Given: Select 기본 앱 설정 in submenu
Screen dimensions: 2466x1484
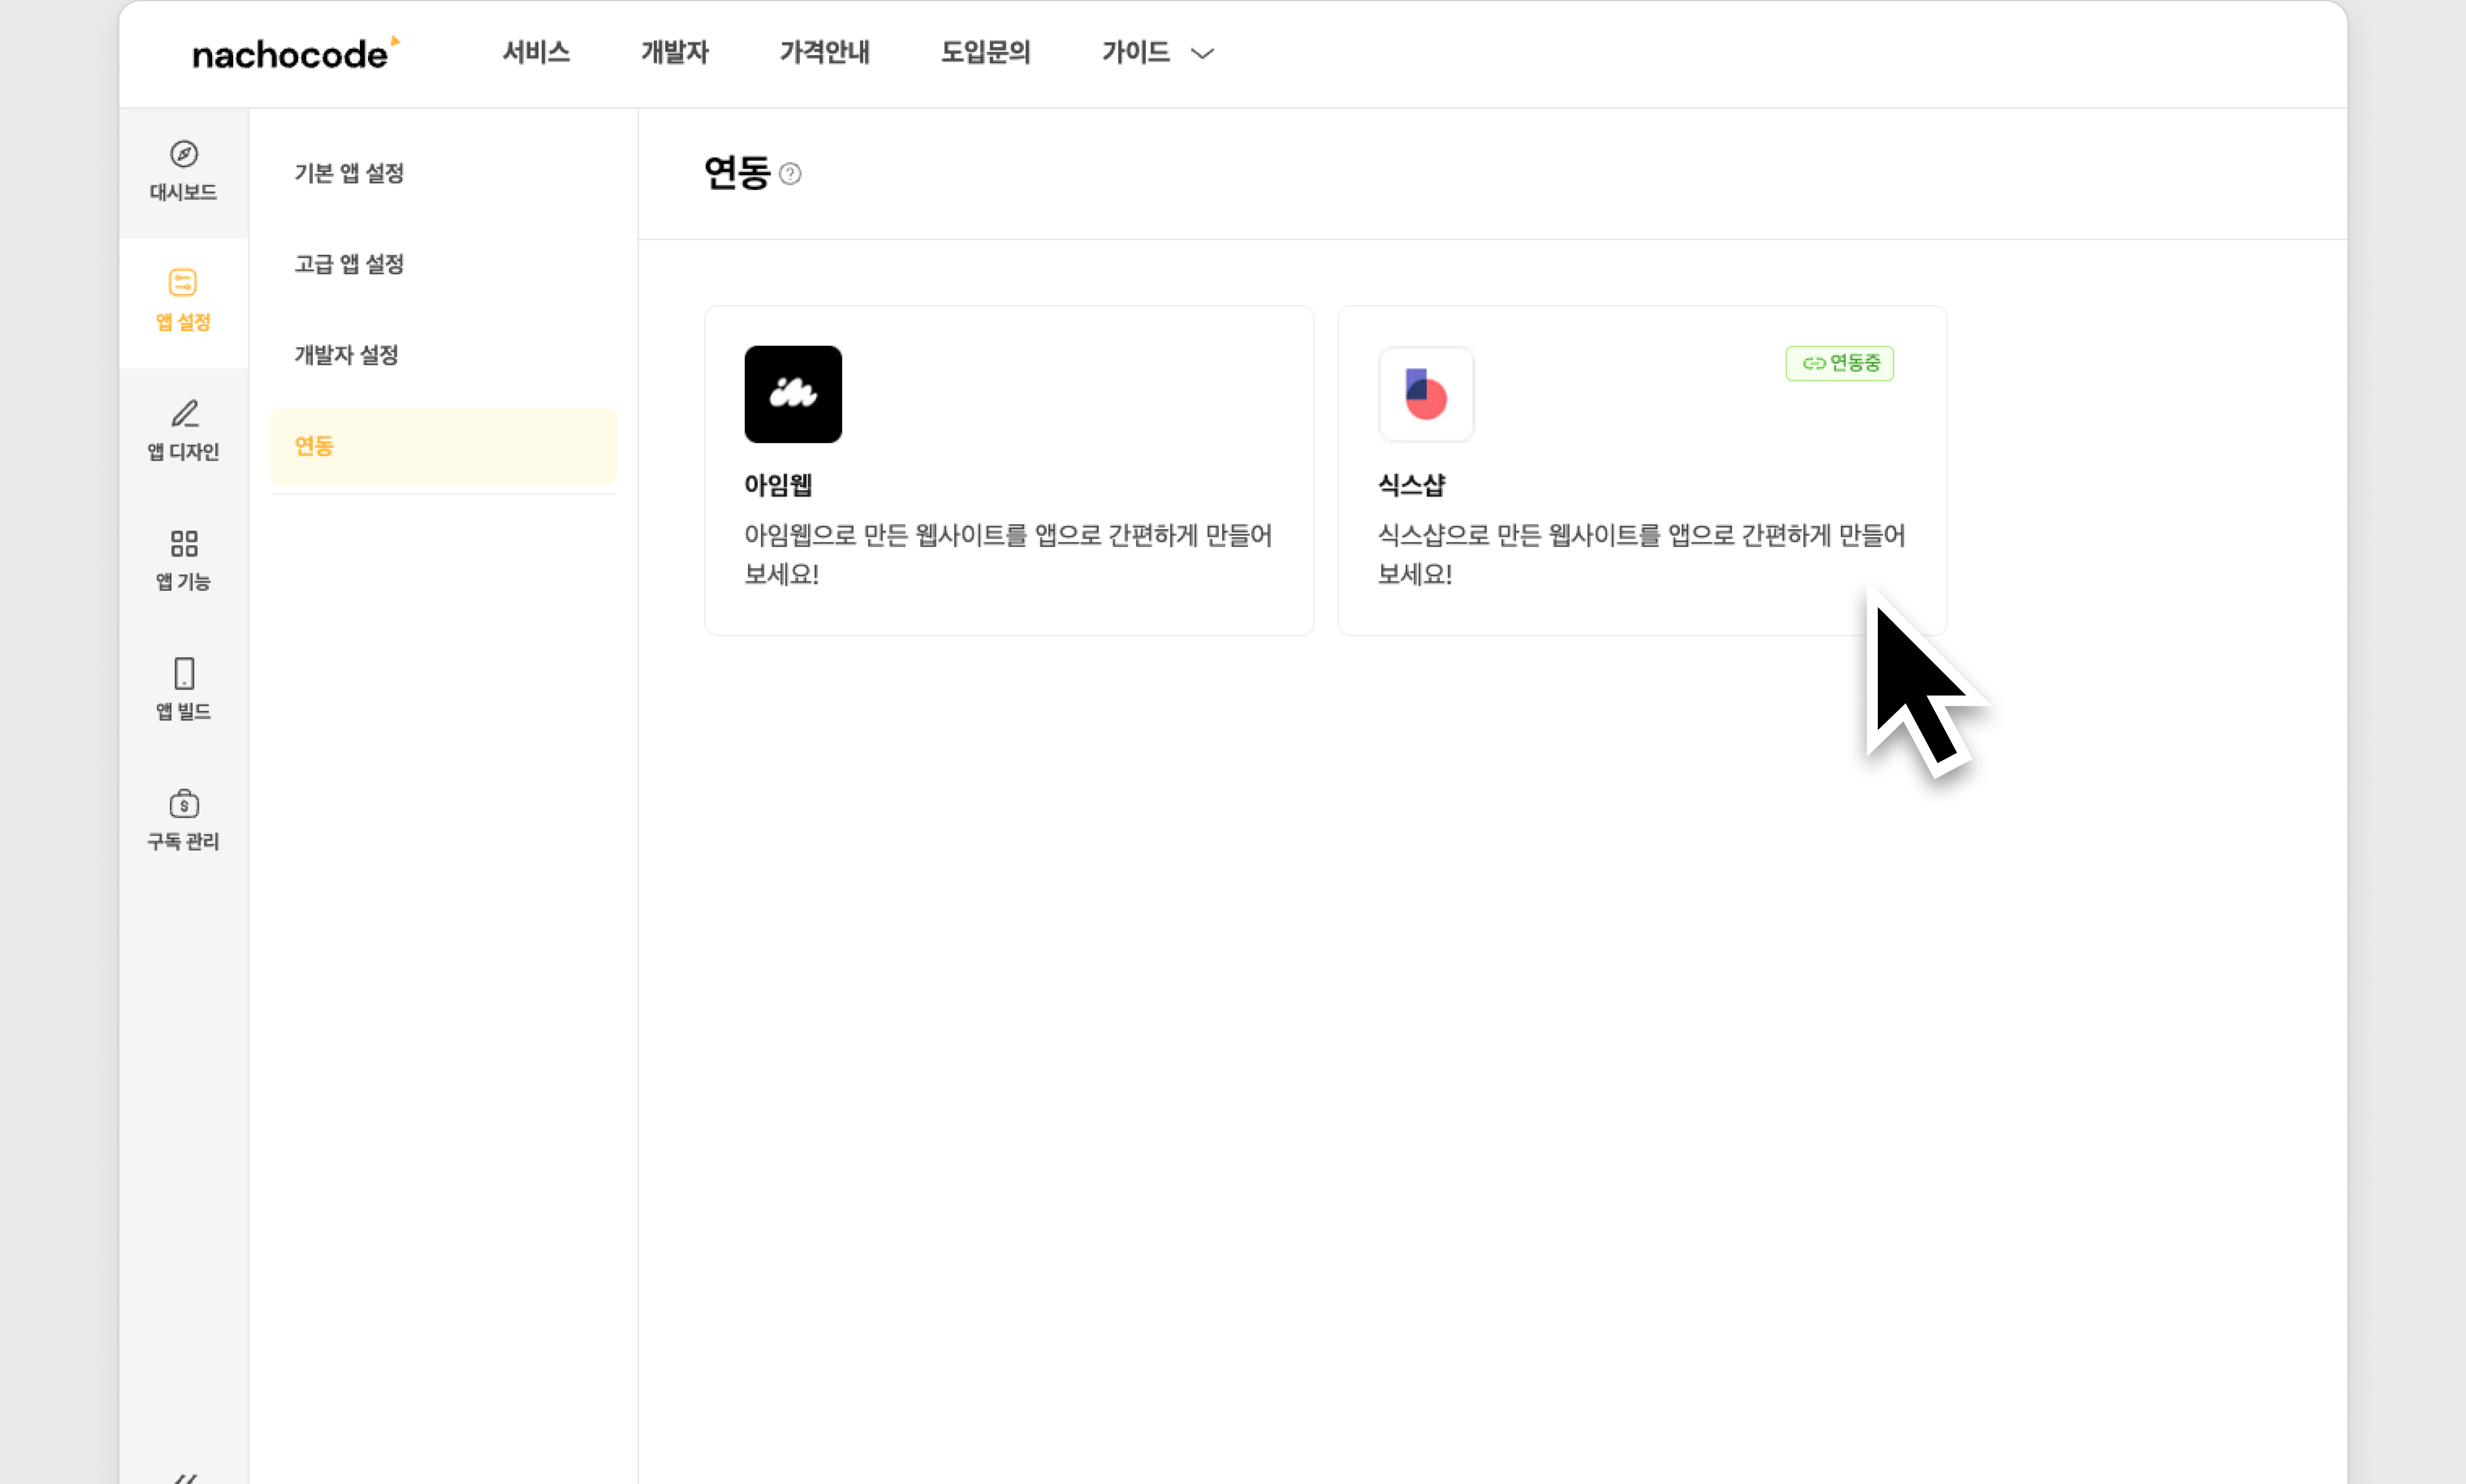Looking at the screenshot, I should point(349,173).
